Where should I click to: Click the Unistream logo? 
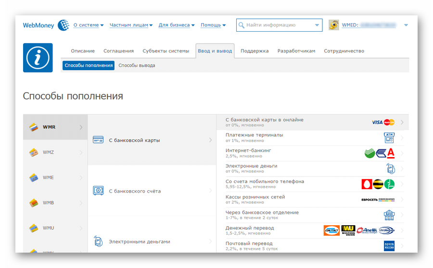tap(386, 230)
